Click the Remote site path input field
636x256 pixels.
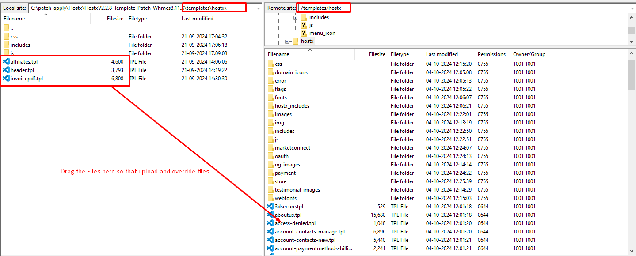tap(464, 8)
